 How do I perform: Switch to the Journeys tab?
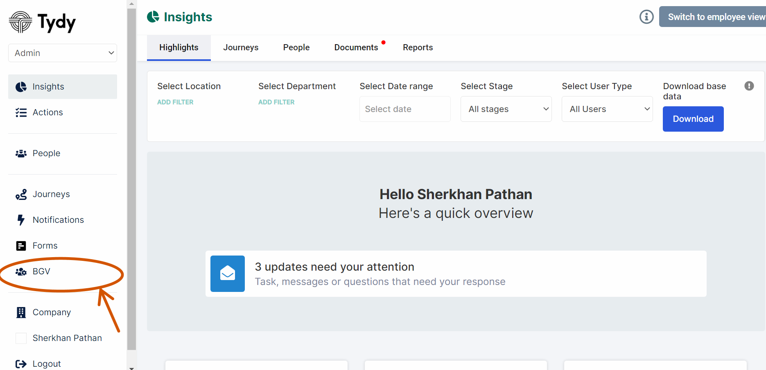[x=241, y=47]
